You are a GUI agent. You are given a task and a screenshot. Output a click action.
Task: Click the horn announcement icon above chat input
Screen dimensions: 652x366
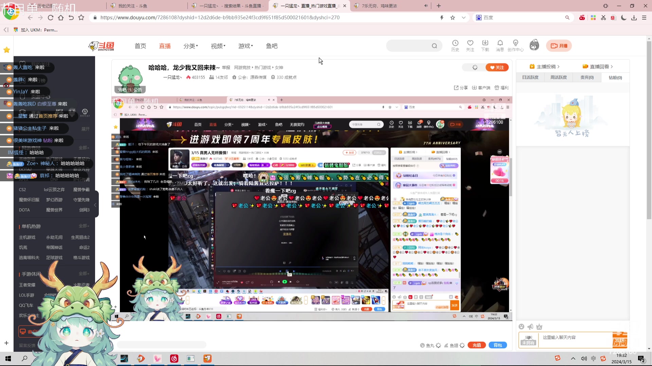(x=530, y=326)
